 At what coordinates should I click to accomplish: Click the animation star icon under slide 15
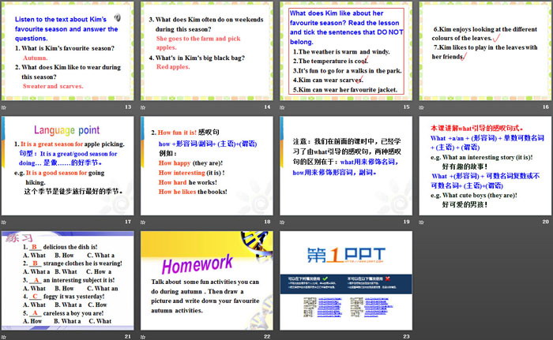click(282, 107)
